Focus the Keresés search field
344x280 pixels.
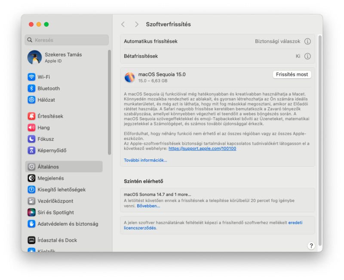(67, 40)
